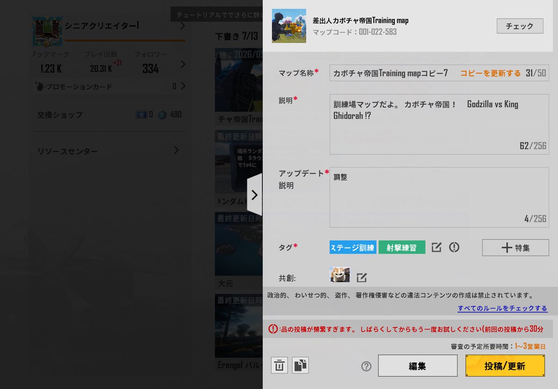This screenshot has width=558, height=389.
Task: Collapse the side panel with the arrow
Action: point(254,195)
